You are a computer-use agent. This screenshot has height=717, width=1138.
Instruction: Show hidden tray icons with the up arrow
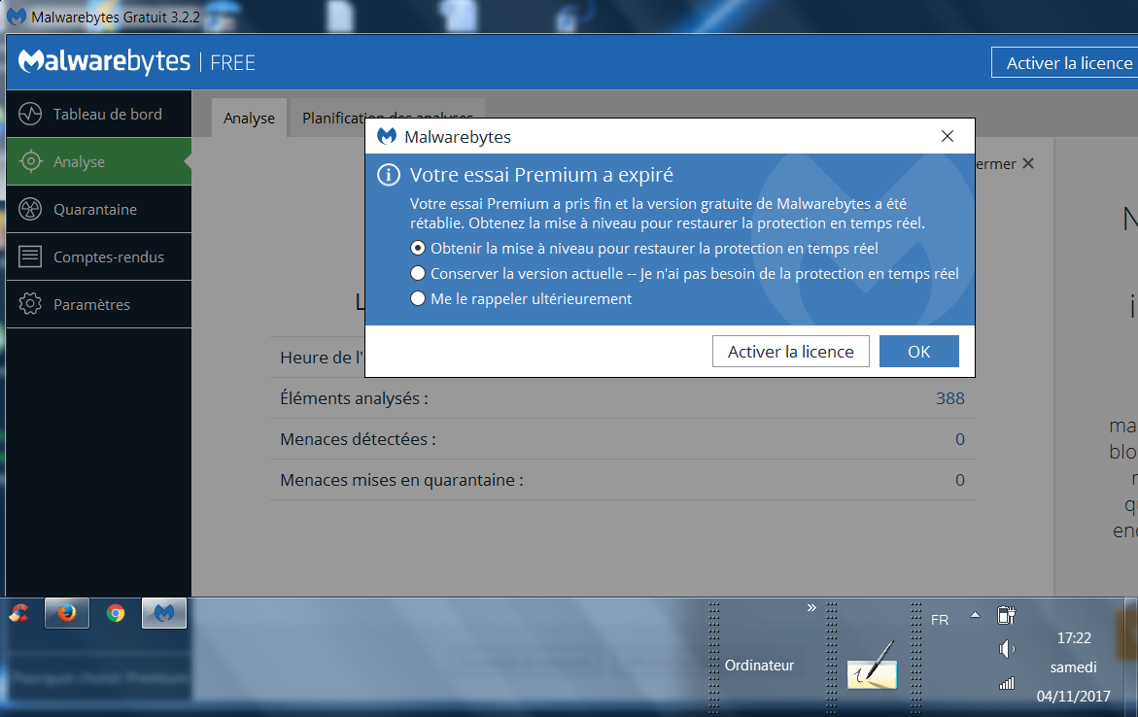pos(976,615)
